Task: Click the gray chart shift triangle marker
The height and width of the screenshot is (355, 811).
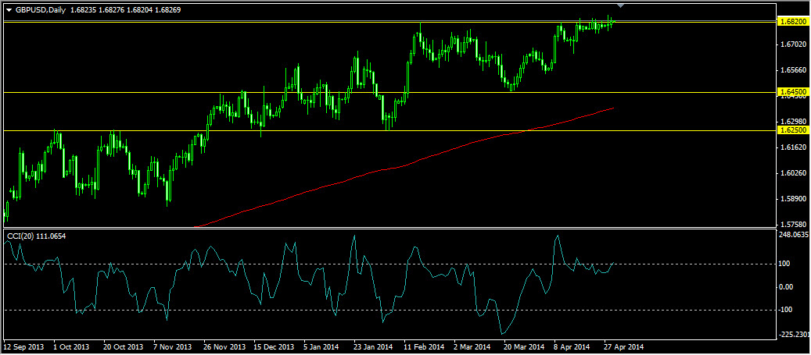Action: [x=621, y=5]
